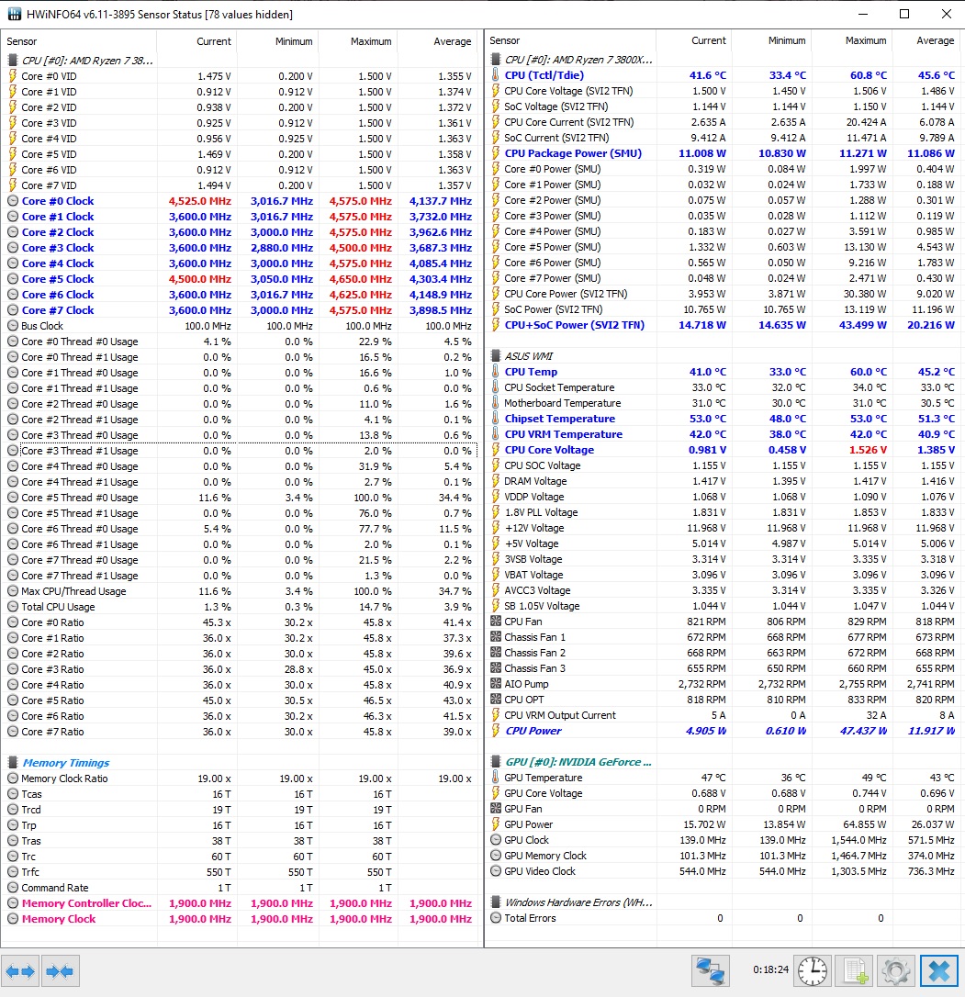Click circle icon beside Memory Clock
The width and height of the screenshot is (965, 997).
12,919
